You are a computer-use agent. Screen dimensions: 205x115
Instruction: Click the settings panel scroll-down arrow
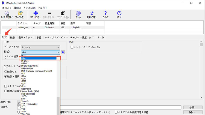201,97
